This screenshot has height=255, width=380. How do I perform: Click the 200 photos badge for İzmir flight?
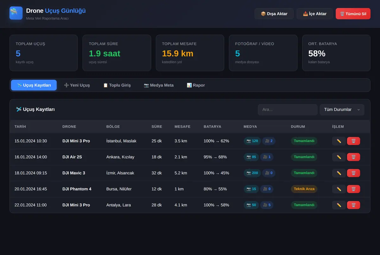252,173
